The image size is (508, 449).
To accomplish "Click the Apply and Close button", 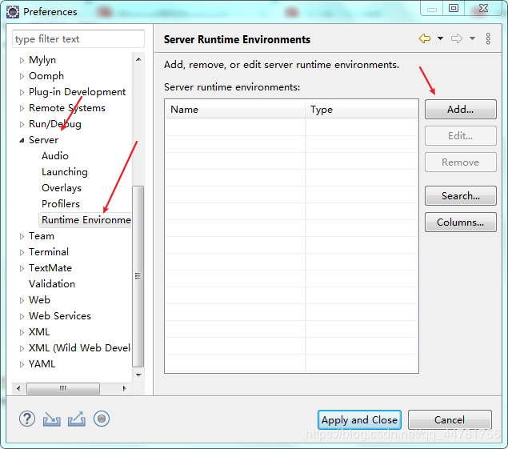I will (x=359, y=419).
